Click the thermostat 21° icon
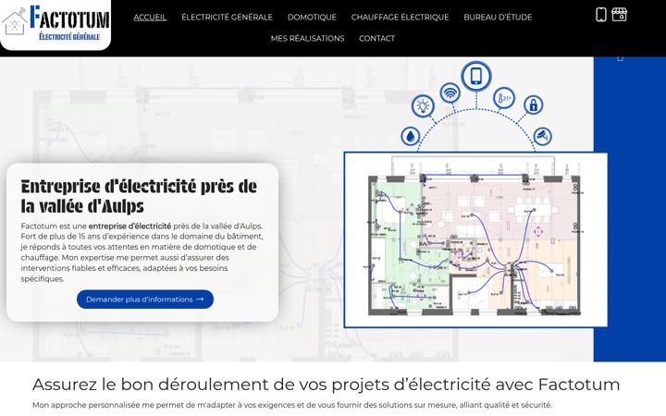The height and width of the screenshot is (416, 666). (x=504, y=99)
